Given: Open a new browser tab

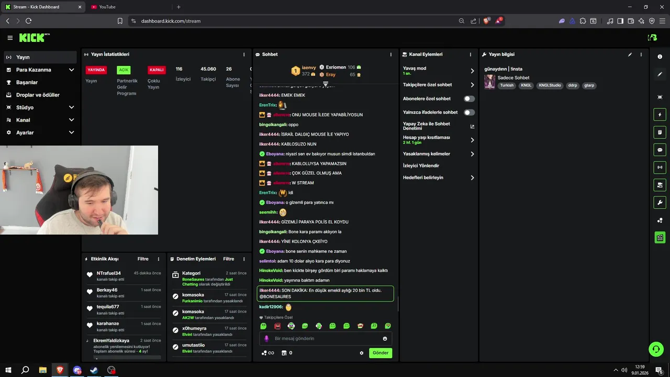Looking at the screenshot, I should click(178, 7).
